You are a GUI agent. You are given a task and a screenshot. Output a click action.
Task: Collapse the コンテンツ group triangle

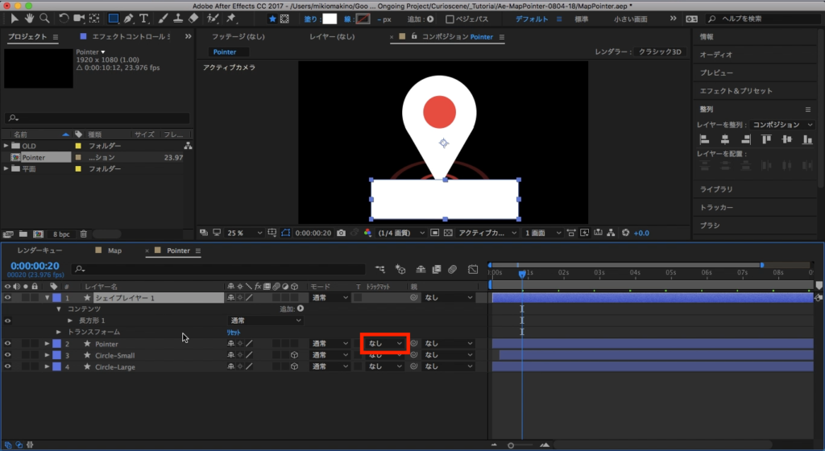pyautogui.click(x=59, y=309)
